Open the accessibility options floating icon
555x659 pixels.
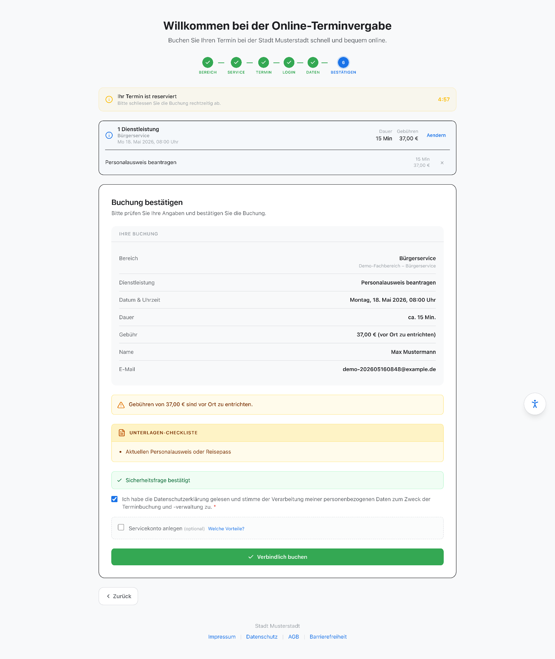535,404
